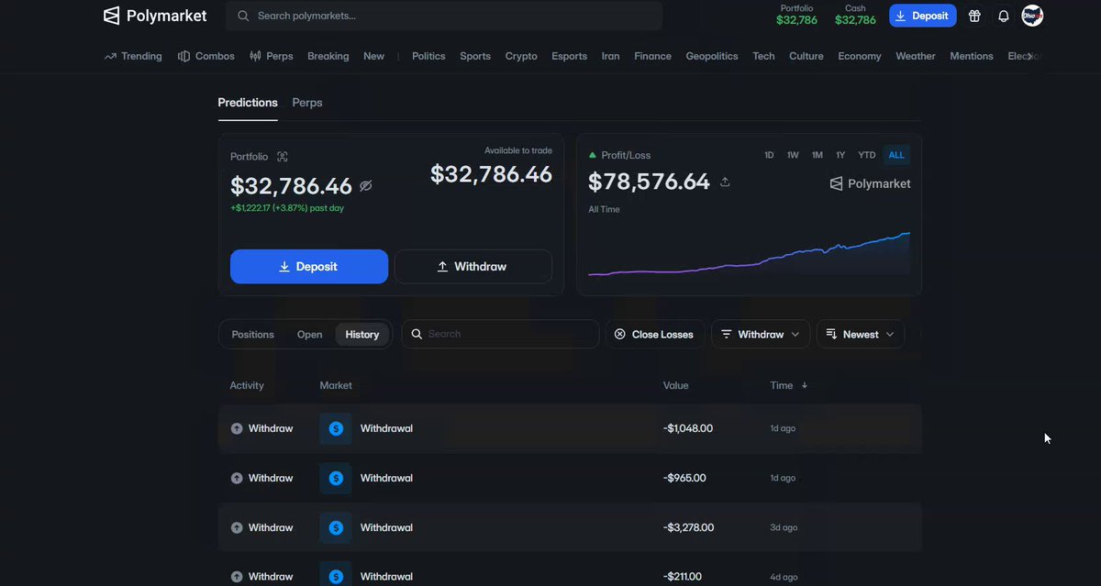Click the coin icon of the -$3,278.00 withdrawal
This screenshot has height=586, width=1101.
(336, 527)
